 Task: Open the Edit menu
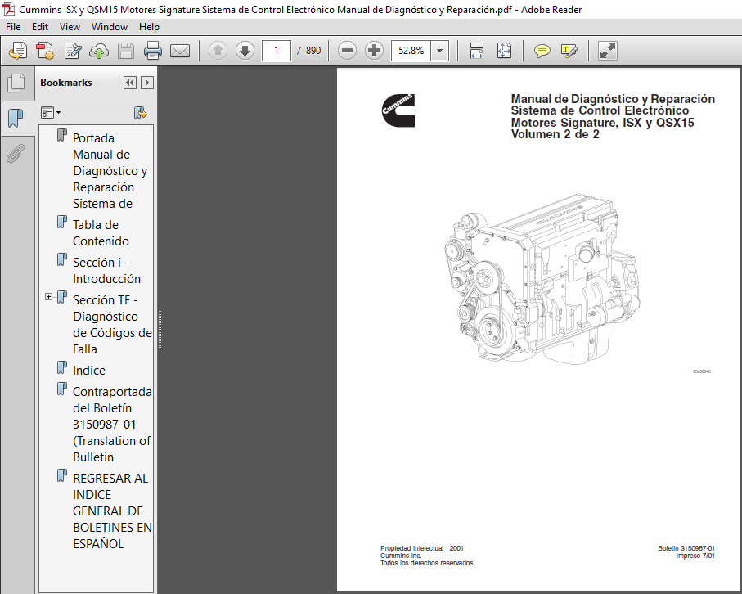[40, 27]
